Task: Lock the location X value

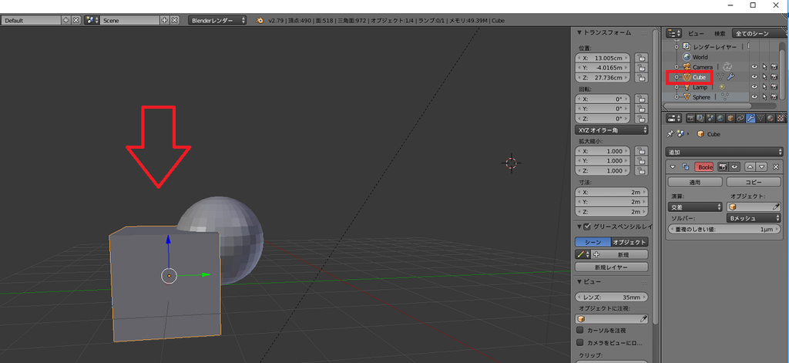Action: (x=640, y=58)
